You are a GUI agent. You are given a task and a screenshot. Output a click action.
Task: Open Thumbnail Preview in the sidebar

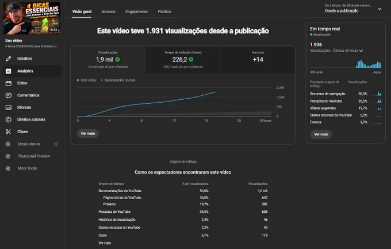(32, 156)
